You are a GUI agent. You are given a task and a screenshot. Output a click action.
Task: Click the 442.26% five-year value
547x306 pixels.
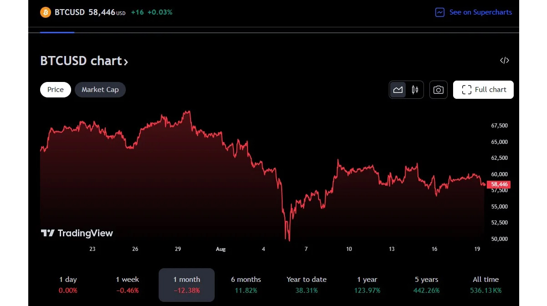(427, 290)
